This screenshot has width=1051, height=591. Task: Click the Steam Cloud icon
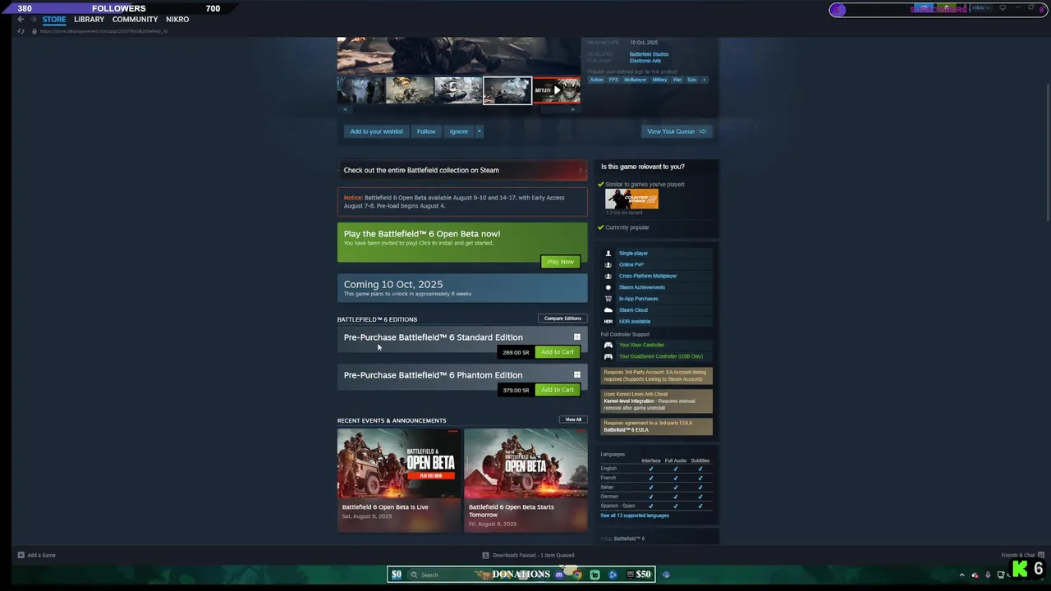(608, 310)
